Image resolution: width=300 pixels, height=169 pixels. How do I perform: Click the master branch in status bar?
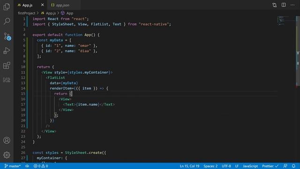(13, 166)
